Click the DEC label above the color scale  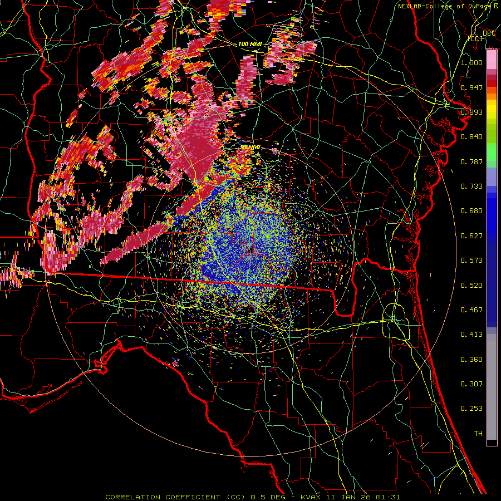pos(489,33)
